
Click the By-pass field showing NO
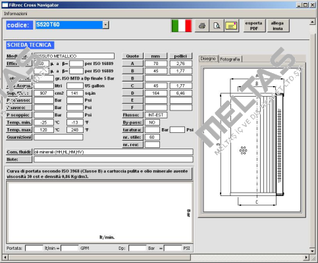(152, 122)
